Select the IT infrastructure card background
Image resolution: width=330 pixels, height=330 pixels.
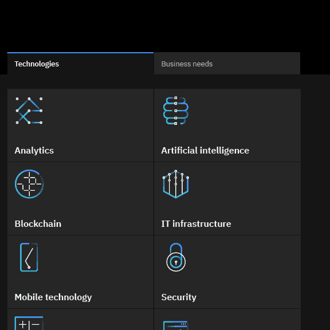point(227,198)
